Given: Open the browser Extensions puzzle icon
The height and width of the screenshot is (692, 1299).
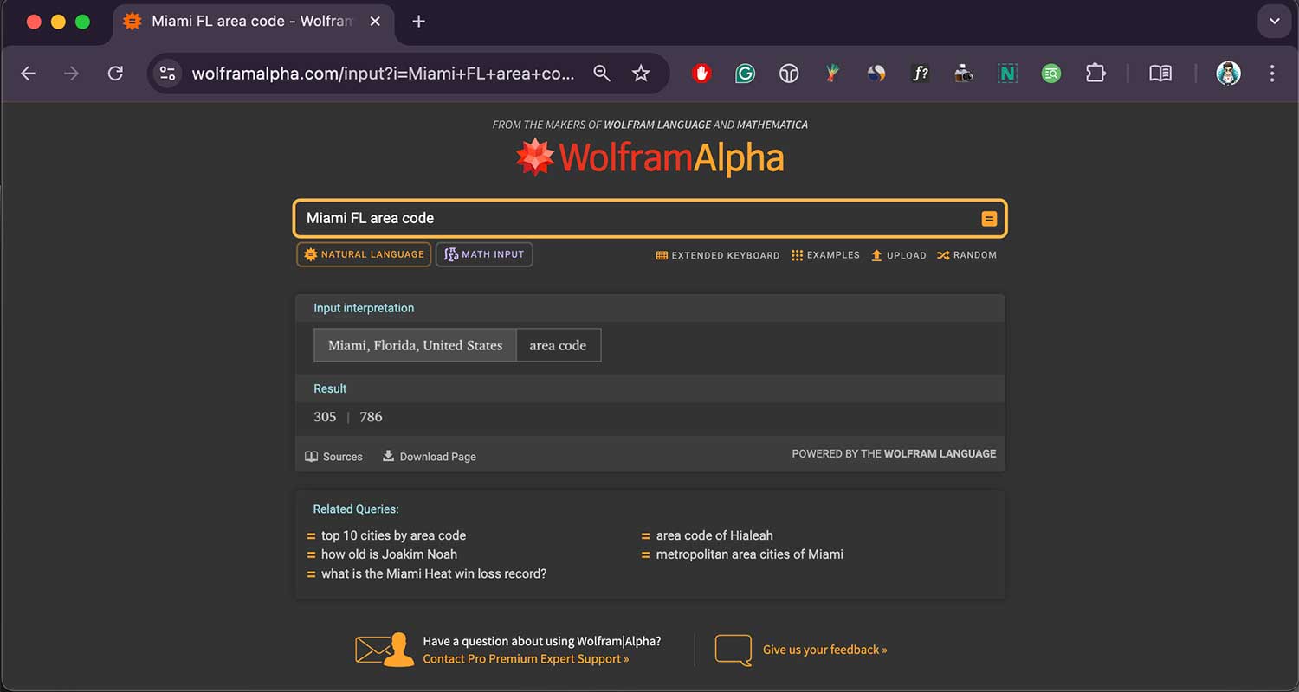Looking at the screenshot, I should point(1095,74).
